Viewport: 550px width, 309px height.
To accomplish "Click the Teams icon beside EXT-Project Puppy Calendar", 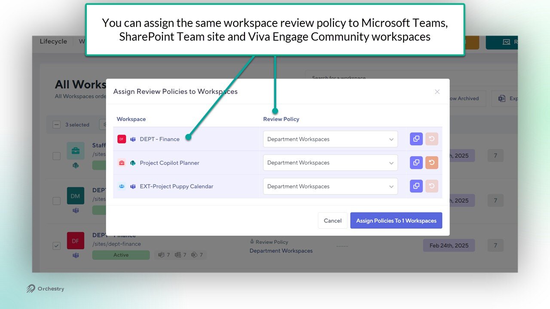I will pyautogui.click(x=133, y=186).
